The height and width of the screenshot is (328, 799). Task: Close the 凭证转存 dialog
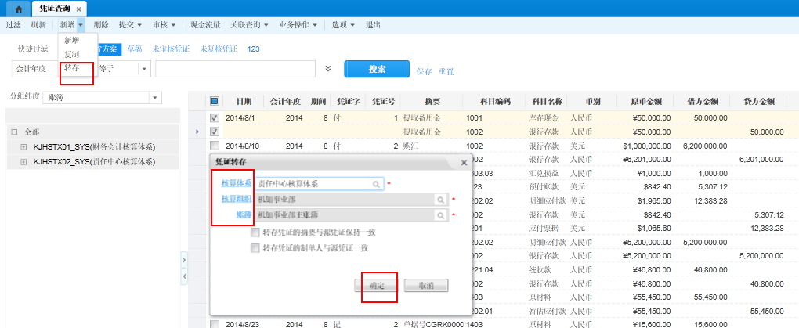pos(463,162)
